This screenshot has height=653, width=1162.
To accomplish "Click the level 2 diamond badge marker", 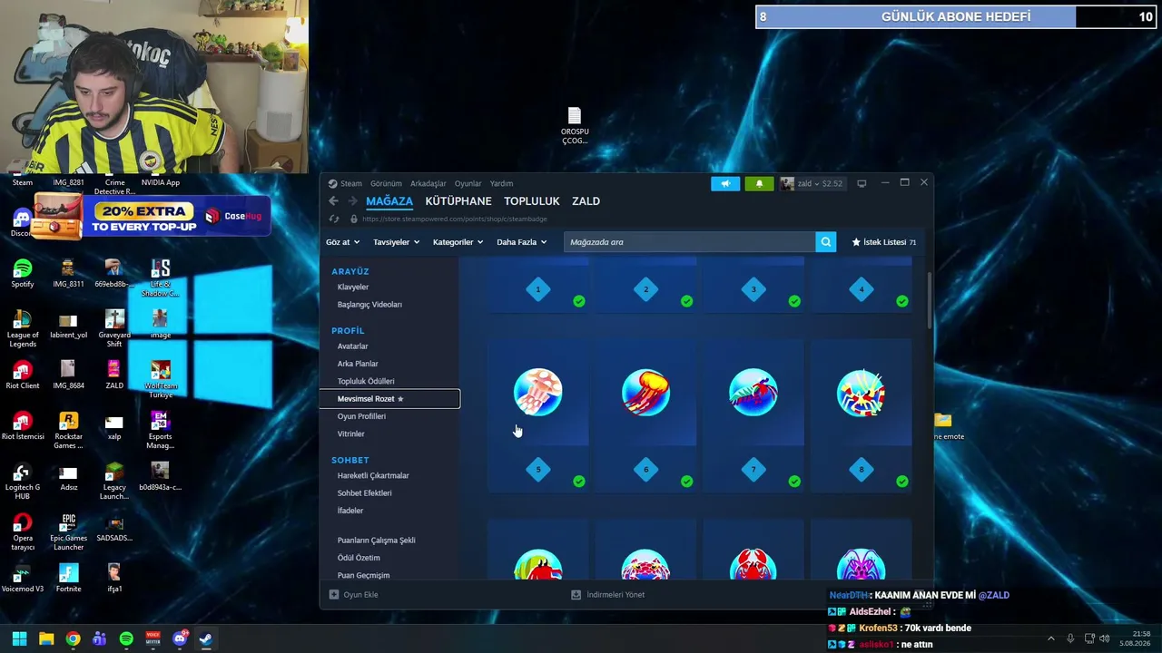I will pyautogui.click(x=645, y=289).
